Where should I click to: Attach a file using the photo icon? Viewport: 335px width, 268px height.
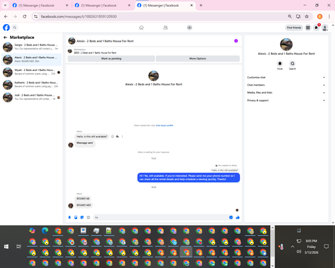(76, 217)
